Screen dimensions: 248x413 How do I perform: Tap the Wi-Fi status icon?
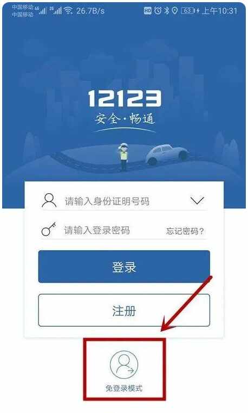[68, 10]
